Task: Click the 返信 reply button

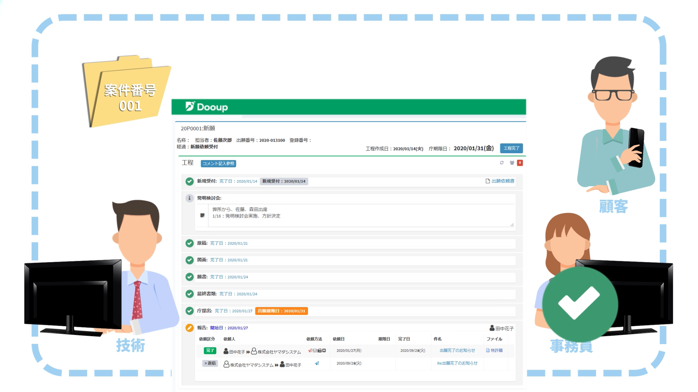Action: point(210,363)
